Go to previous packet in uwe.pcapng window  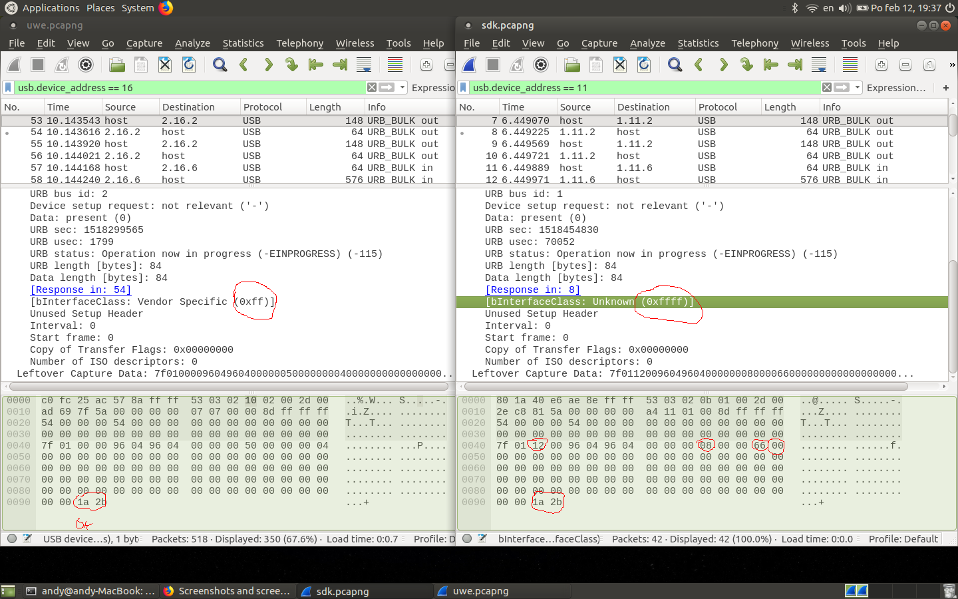243,65
